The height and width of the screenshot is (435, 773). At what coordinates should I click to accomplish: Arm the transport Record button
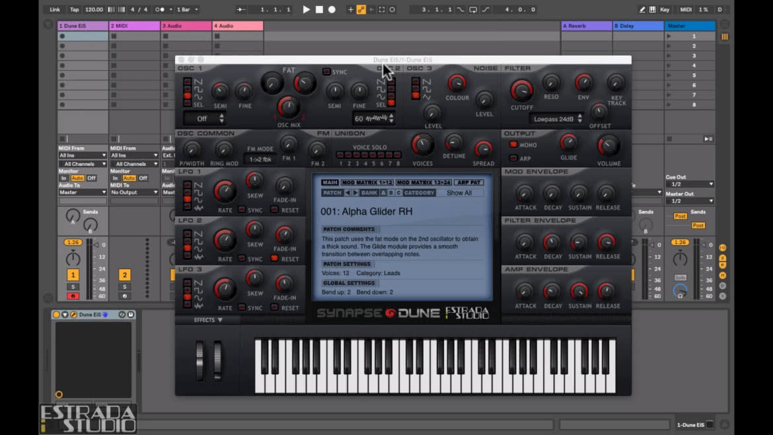point(332,9)
